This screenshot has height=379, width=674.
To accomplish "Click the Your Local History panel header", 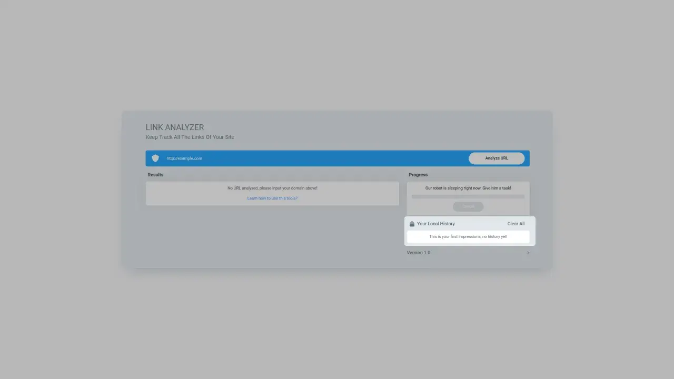I will 436,223.
